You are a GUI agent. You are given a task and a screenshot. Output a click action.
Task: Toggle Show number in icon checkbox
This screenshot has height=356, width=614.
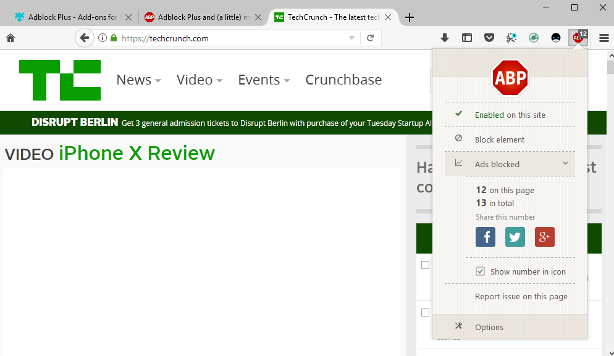pos(480,271)
